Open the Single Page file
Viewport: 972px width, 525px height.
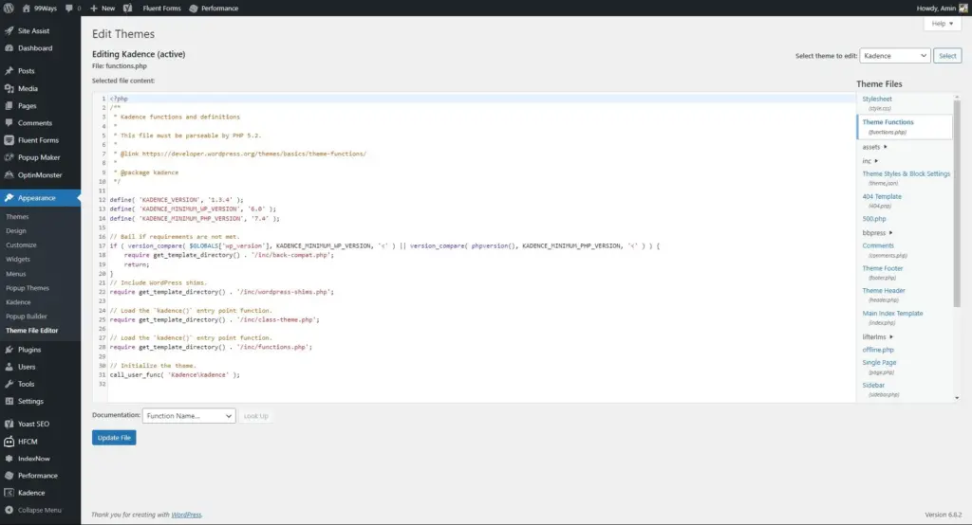tap(879, 363)
